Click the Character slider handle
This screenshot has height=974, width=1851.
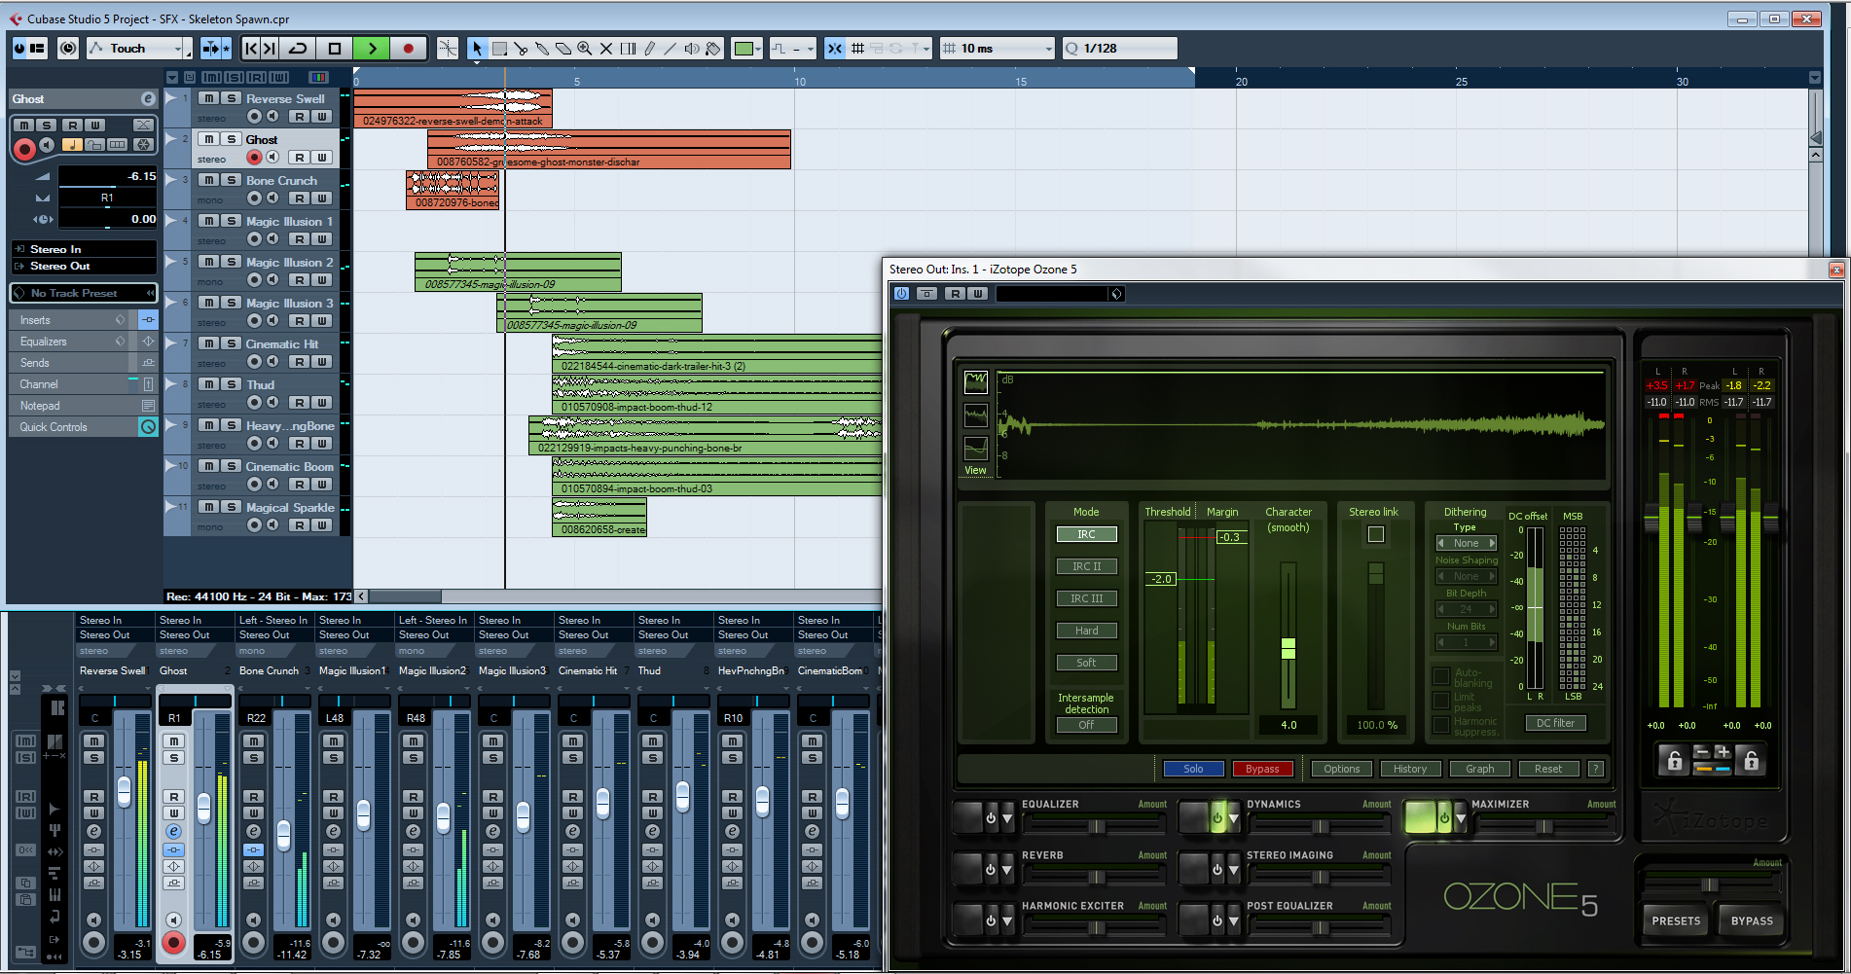click(1288, 648)
